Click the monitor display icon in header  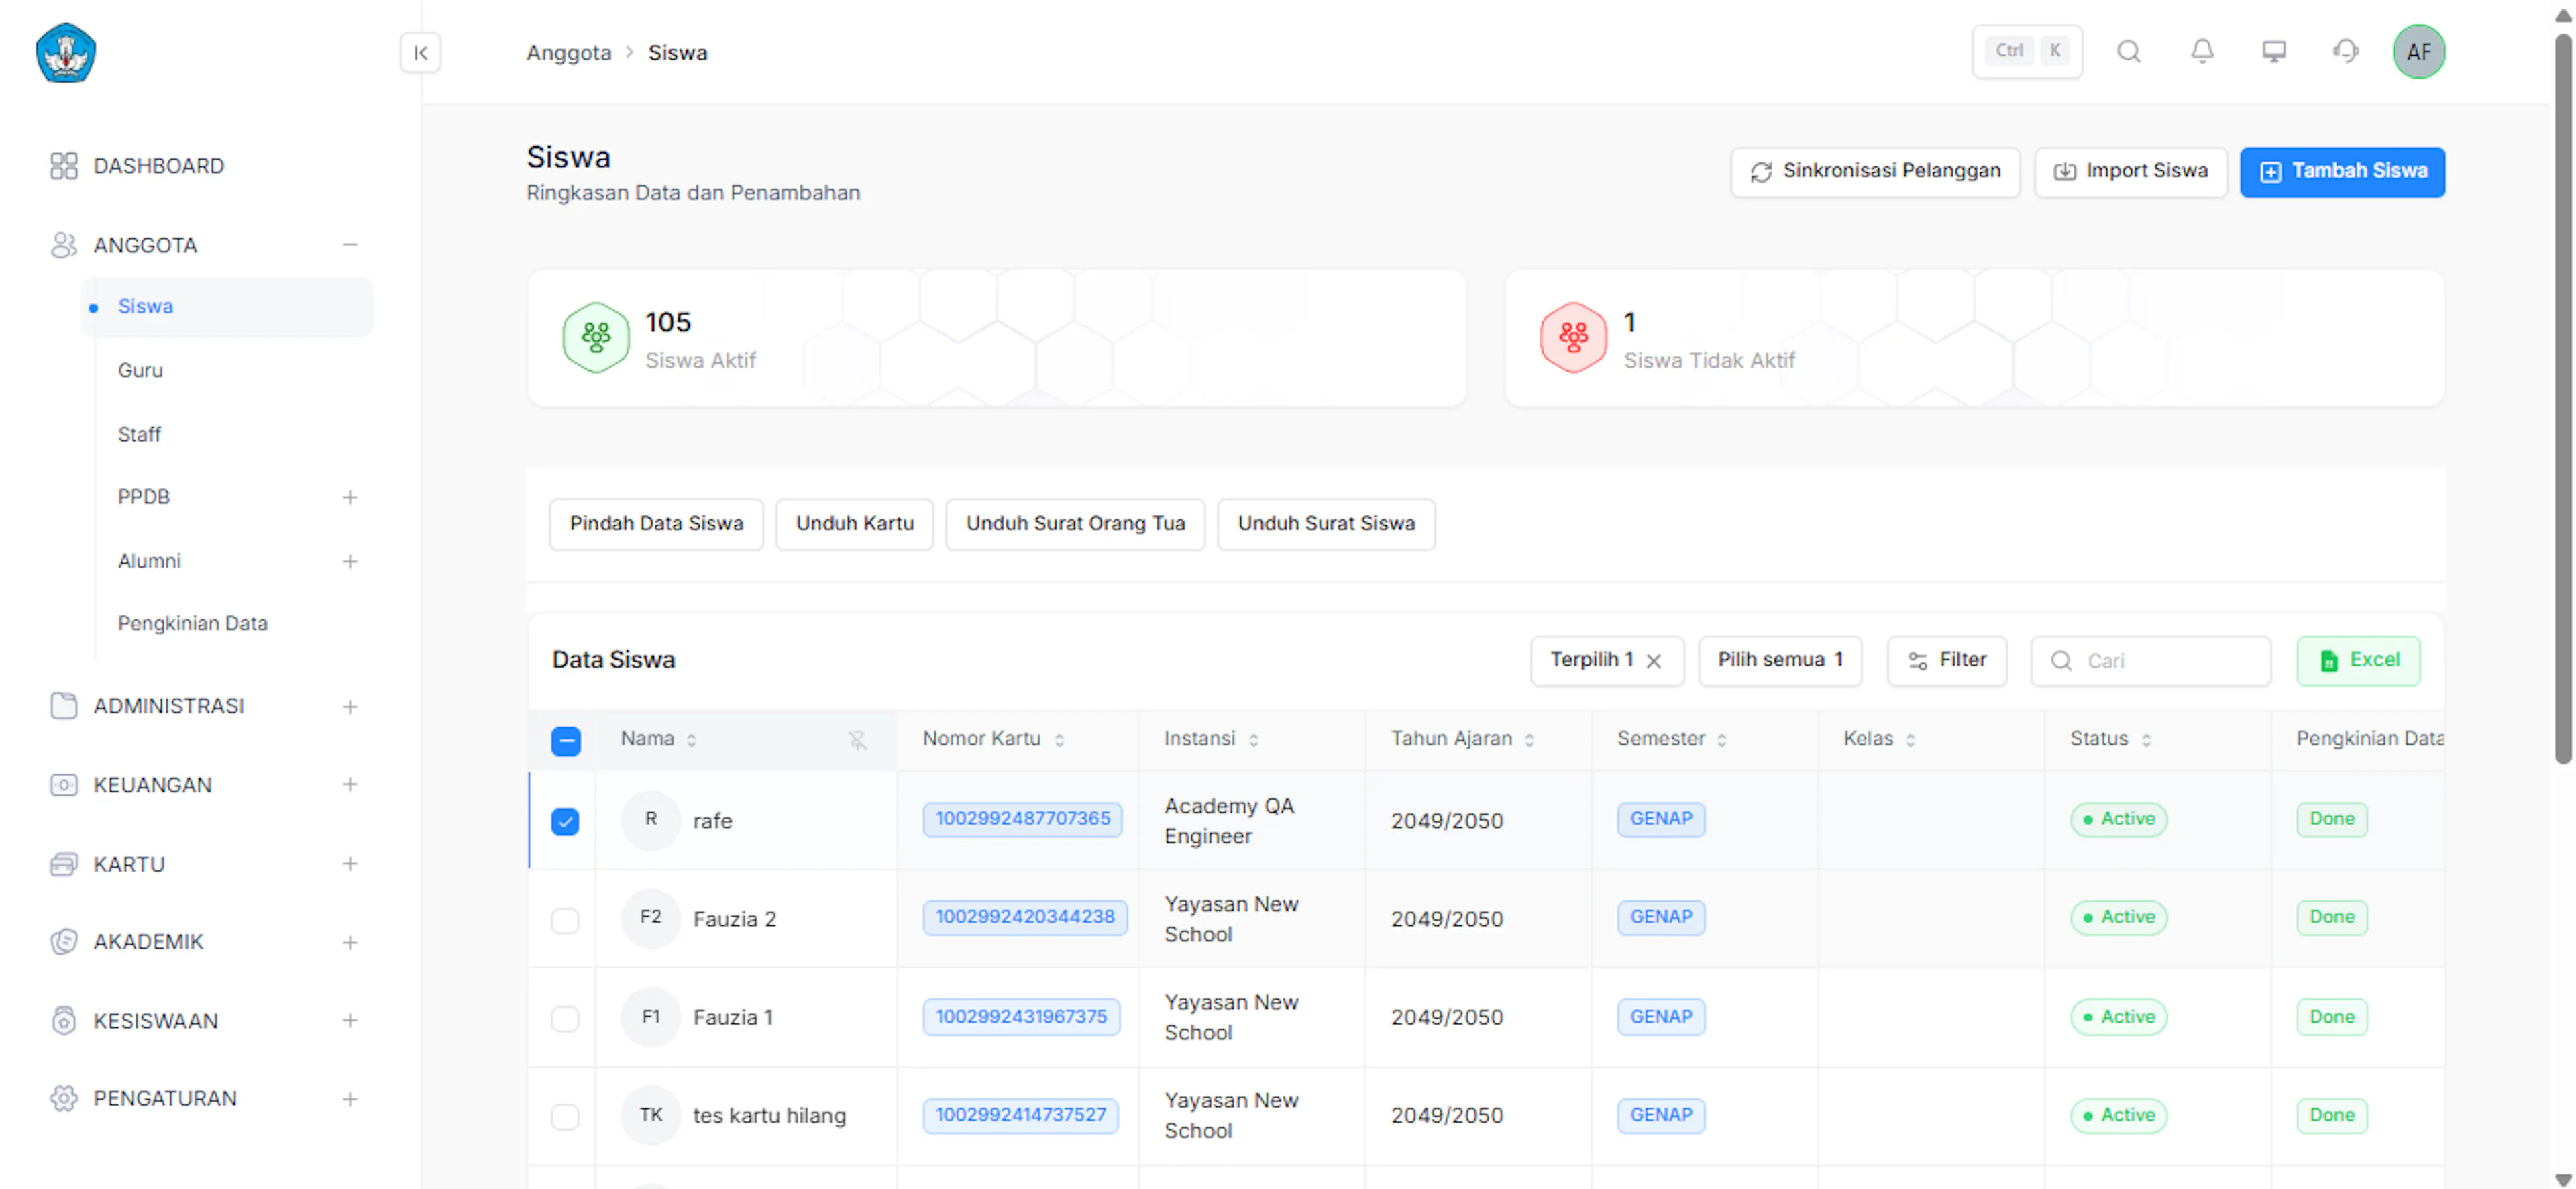click(2274, 51)
